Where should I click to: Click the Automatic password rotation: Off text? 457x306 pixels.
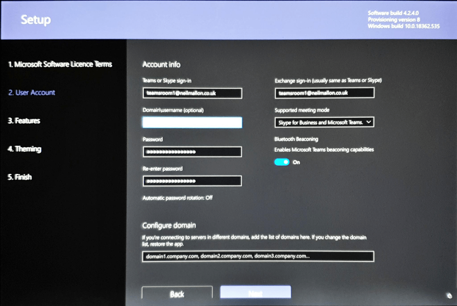[x=177, y=198]
